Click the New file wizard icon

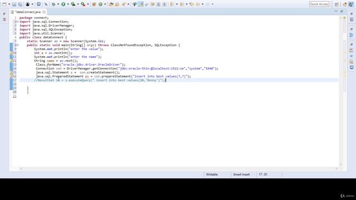click(4, 4)
